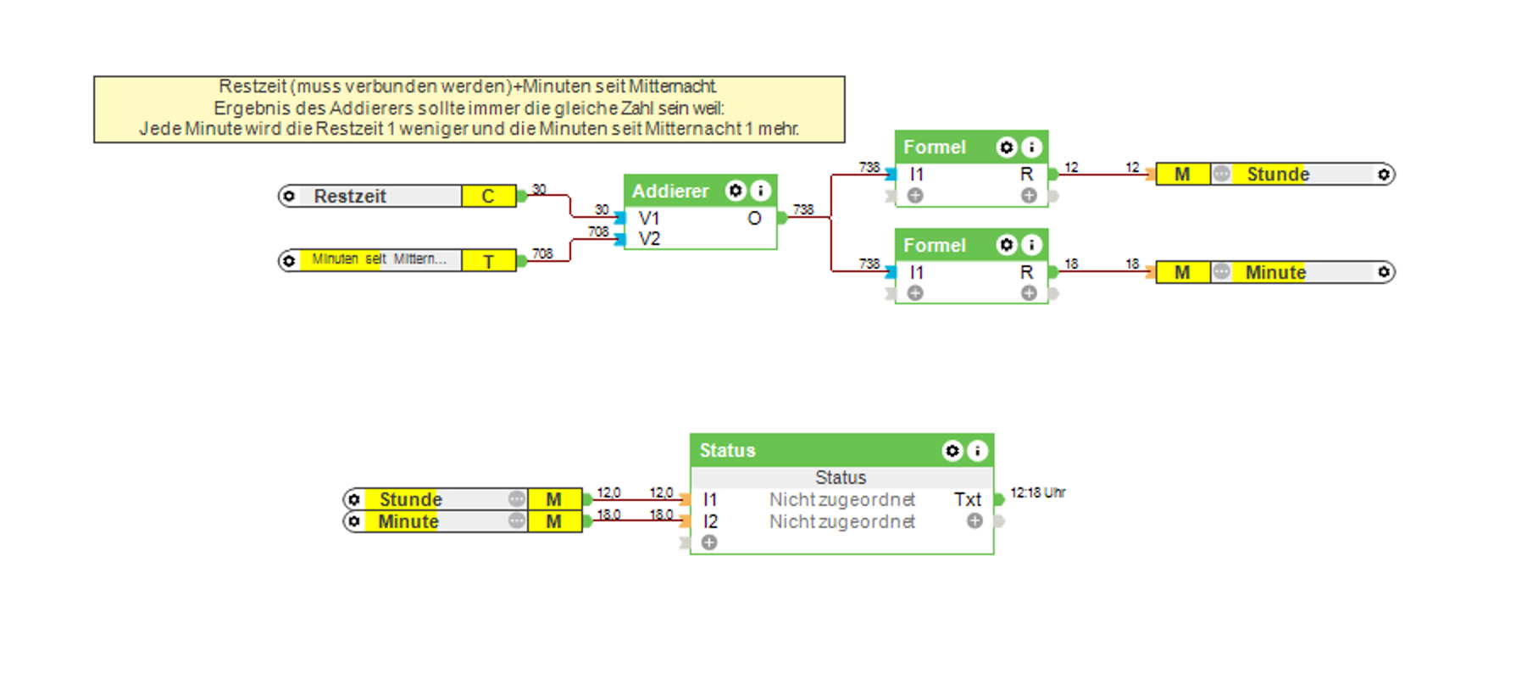This screenshot has height=673, width=1527.
Task: Select the Restzeit input label
Action: (x=350, y=196)
